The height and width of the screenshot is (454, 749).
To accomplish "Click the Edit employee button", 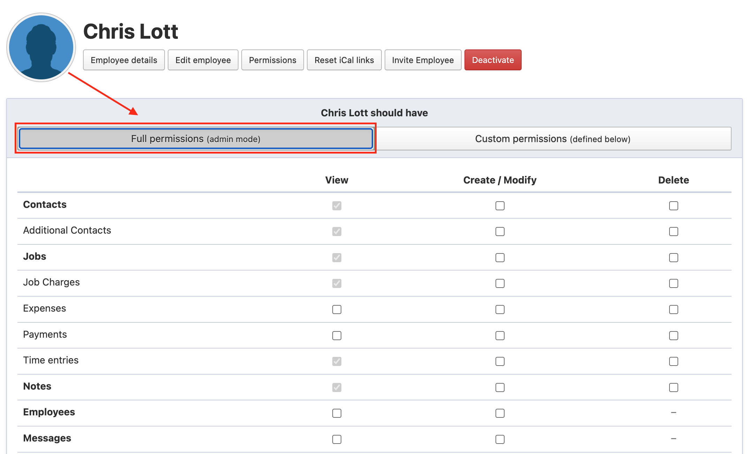I will [203, 60].
